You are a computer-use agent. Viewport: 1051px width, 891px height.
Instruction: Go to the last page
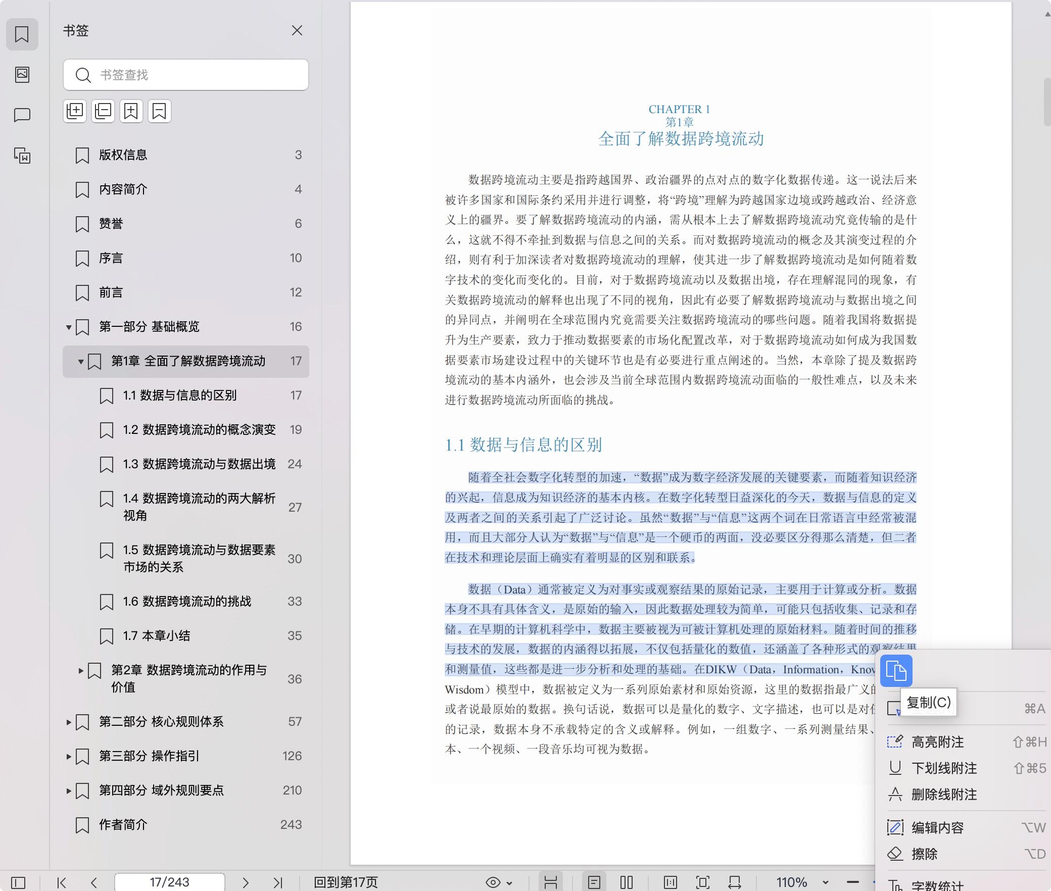pyautogui.click(x=277, y=882)
